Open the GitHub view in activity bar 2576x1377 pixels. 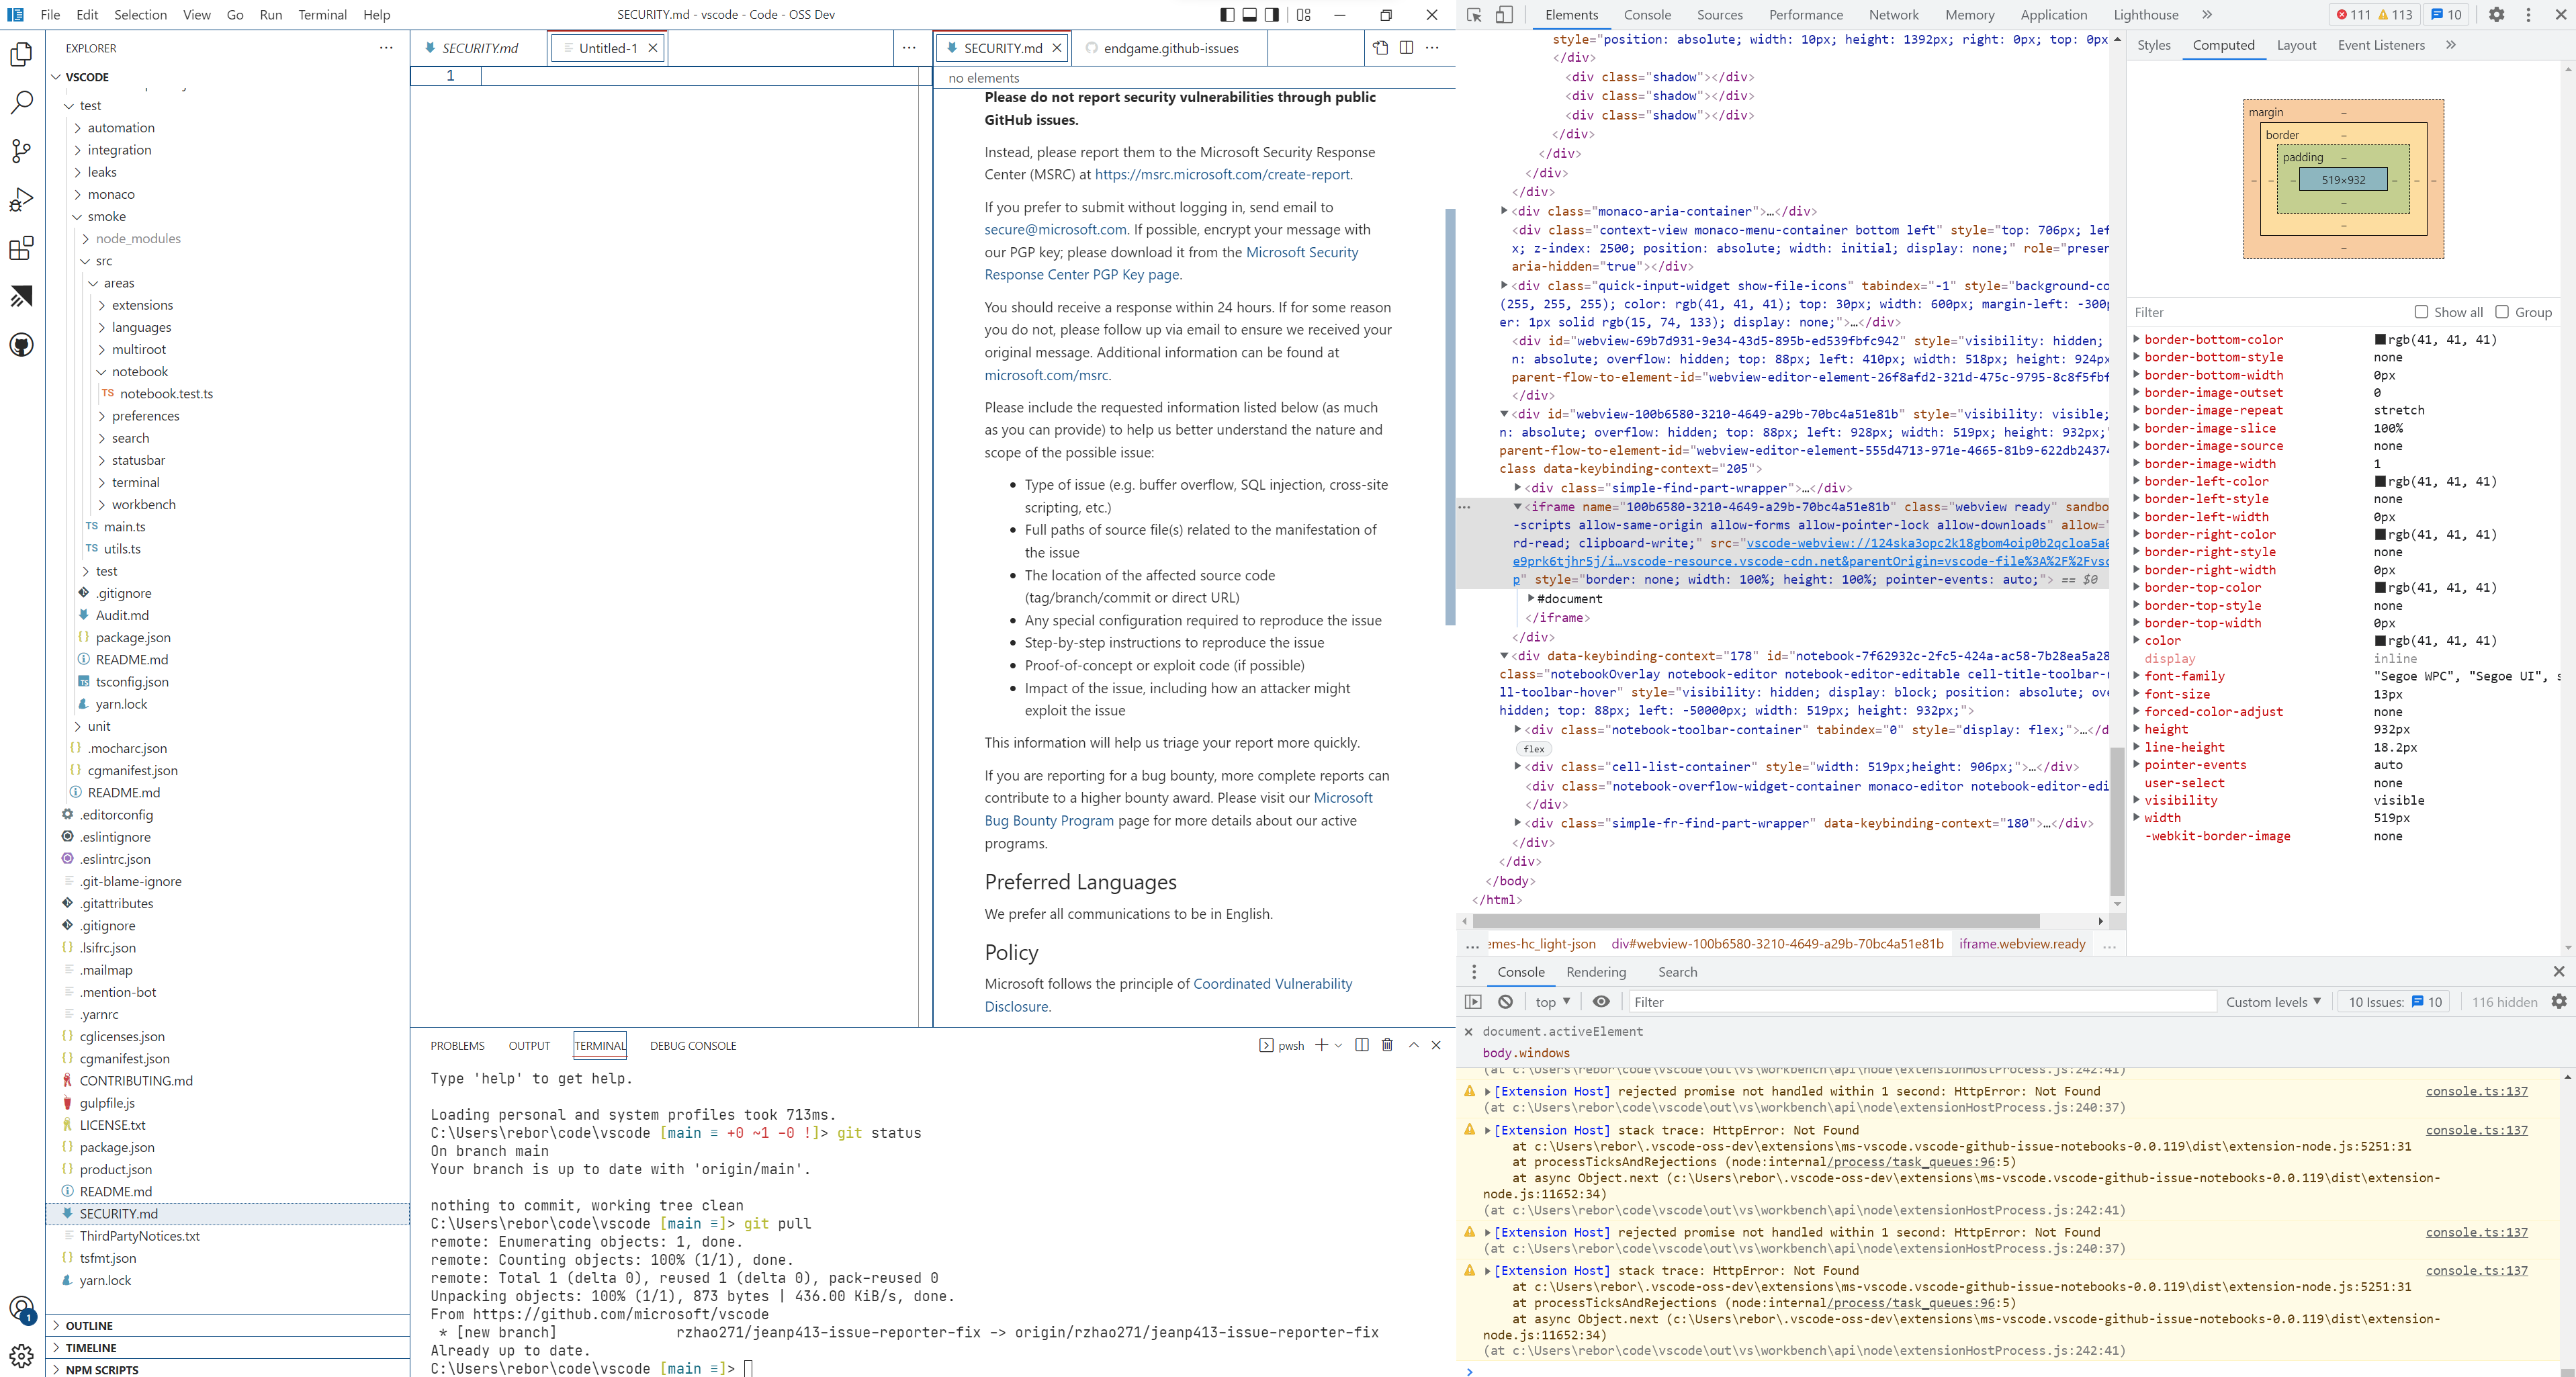(x=21, y=345)
